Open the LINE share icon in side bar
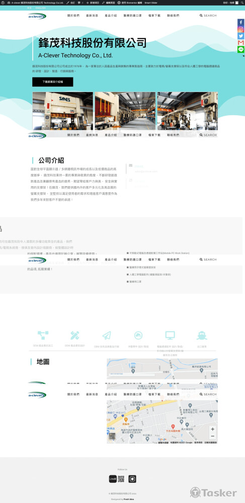245x503 pixels. tap(241, 49)
